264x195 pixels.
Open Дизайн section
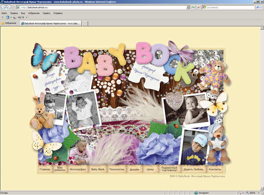coord(134,169)
